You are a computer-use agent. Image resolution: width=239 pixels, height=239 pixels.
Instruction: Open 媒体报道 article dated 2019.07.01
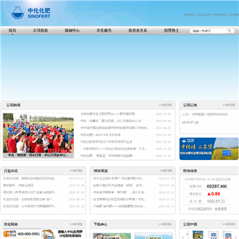point(119,199)
